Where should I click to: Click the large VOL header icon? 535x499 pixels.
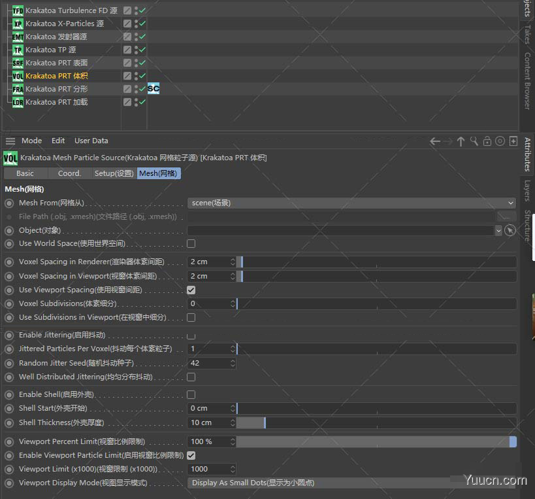10,158
